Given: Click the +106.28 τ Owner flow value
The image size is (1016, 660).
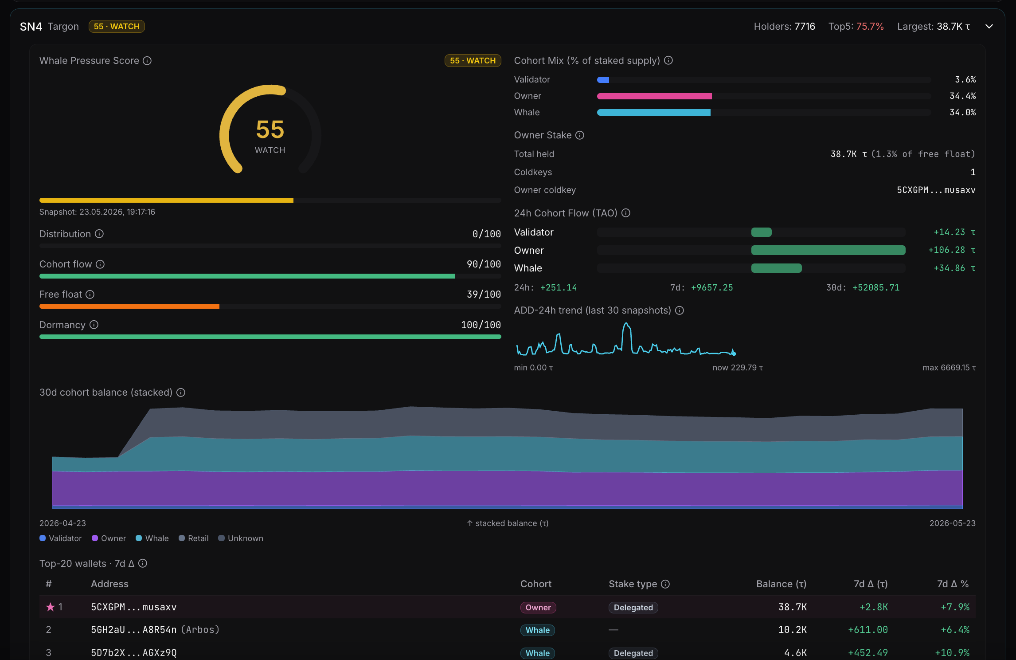Looking at the screenshot, I should pyautogui.click(x=952, y=250).
